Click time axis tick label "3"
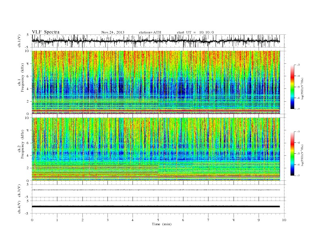 107,220
